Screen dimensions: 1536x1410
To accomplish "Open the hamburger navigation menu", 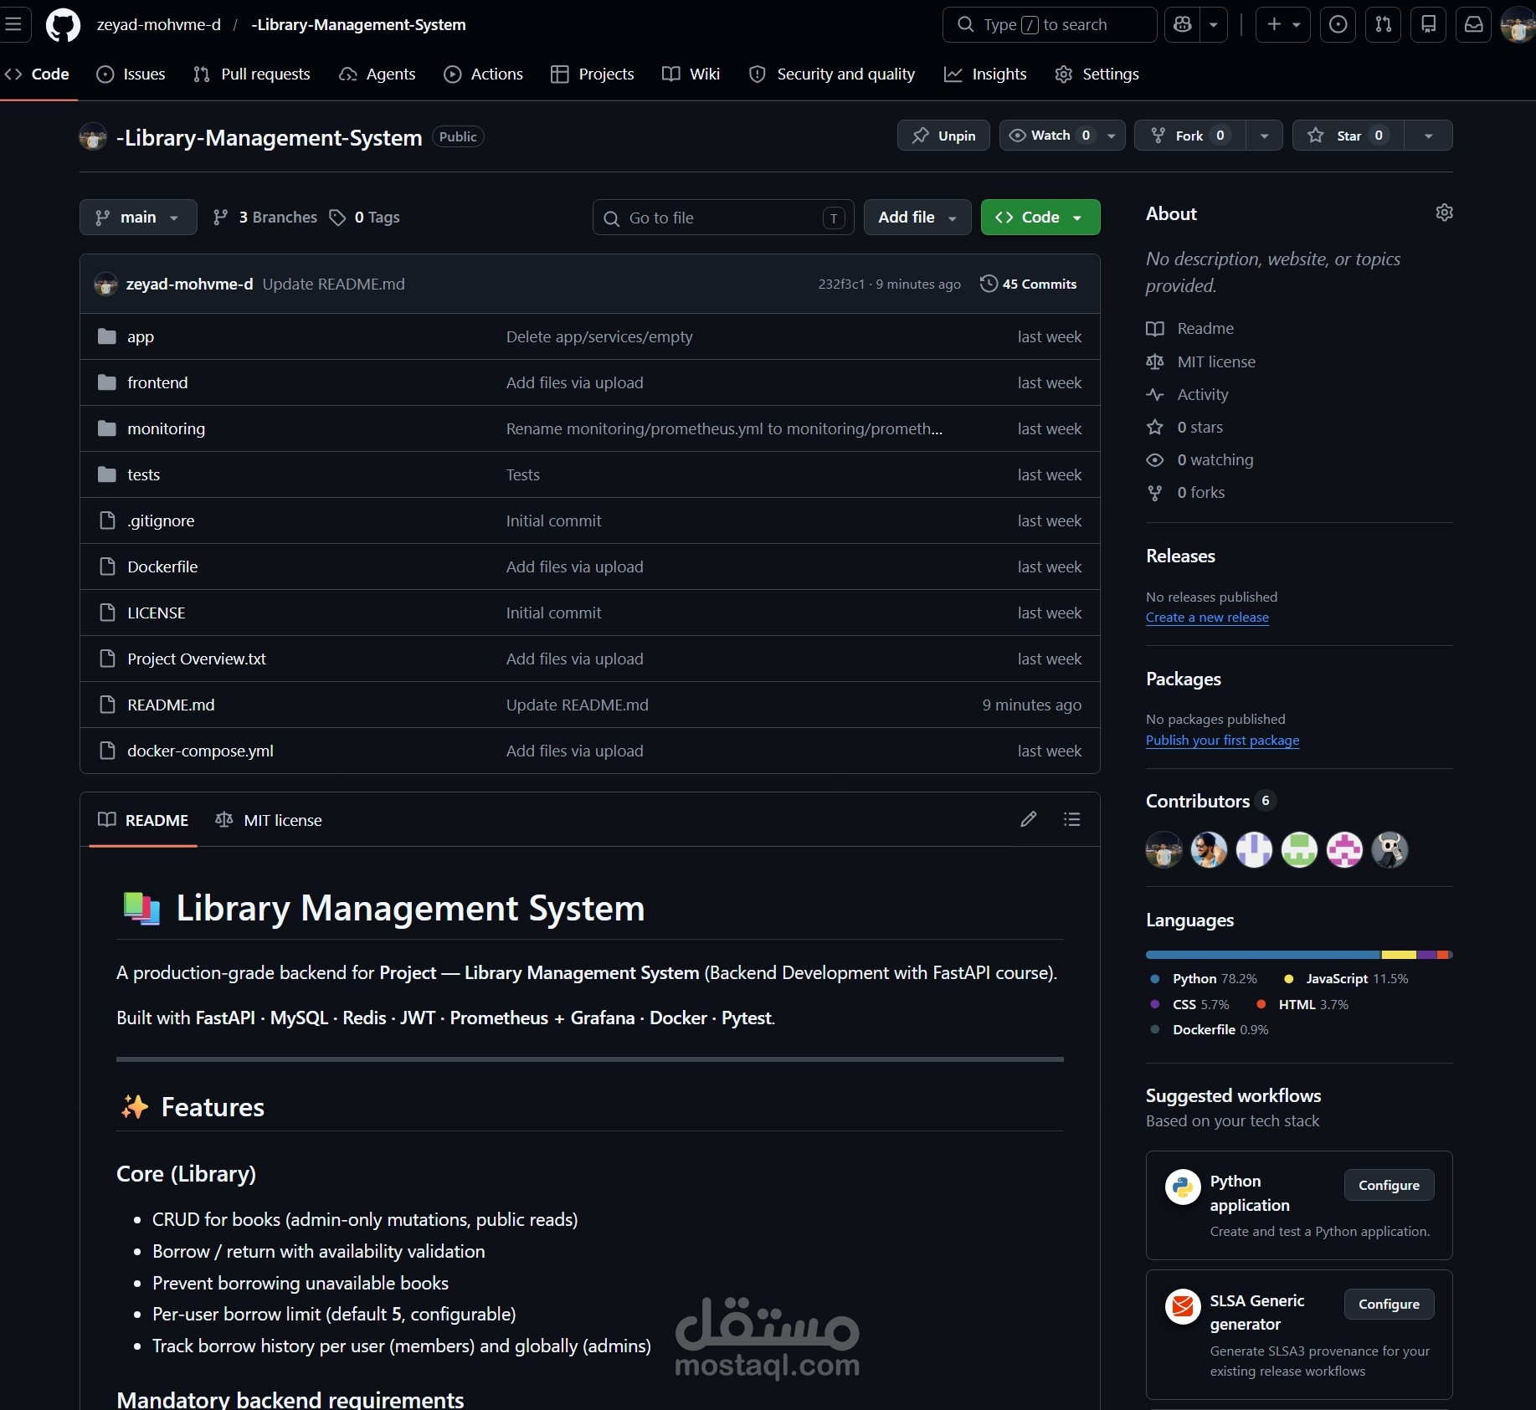I will click(13, 24).
